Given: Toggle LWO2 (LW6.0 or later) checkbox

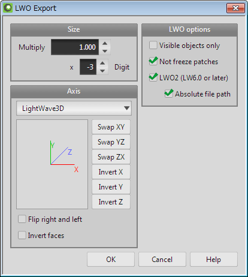Looking at the screenshot, I should click(x=153, y=77).
